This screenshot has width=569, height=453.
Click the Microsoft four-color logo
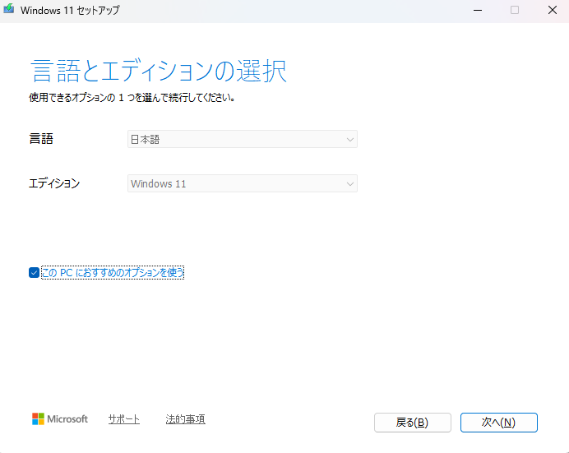coord(38,419)
